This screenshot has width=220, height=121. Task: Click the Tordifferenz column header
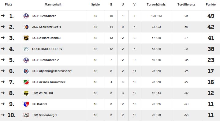click(x=186, y=5)
